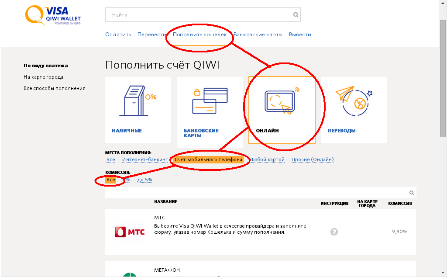Click the Онлайн tablet cursor icon
Screen dimensions: 447x277
(x=282, y=100)
